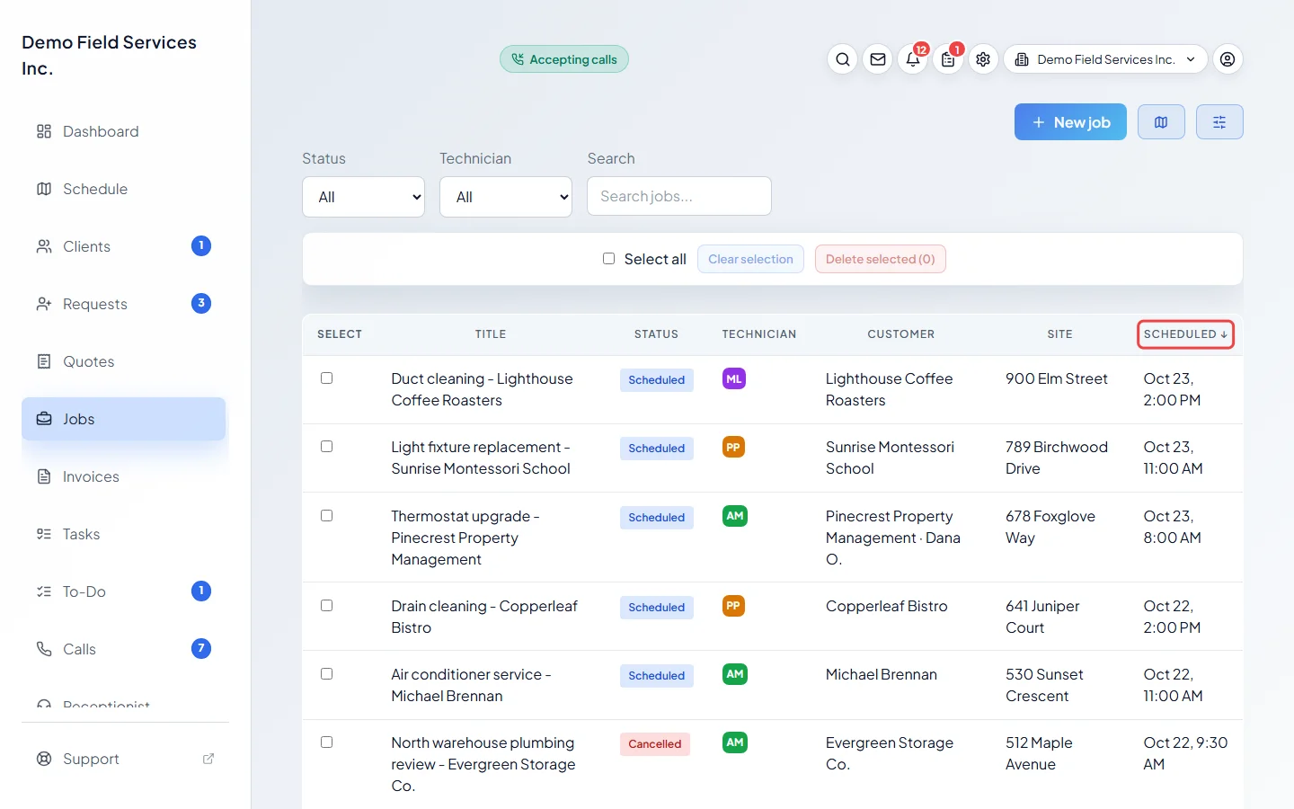This screenshot has height=809, width=1294.
Task: Go to Dashboard in the sidebar
Action: (x=124, y=131)
